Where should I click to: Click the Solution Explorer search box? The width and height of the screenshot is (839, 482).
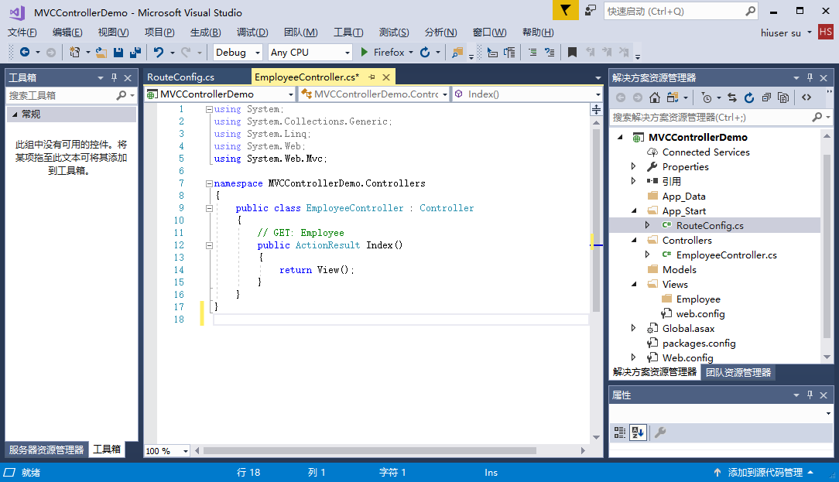click(709, 117)
